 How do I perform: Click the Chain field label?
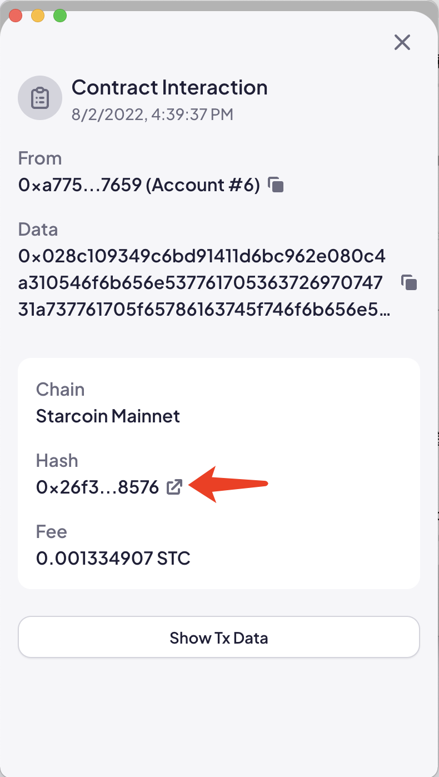click(x=60, y=389)
